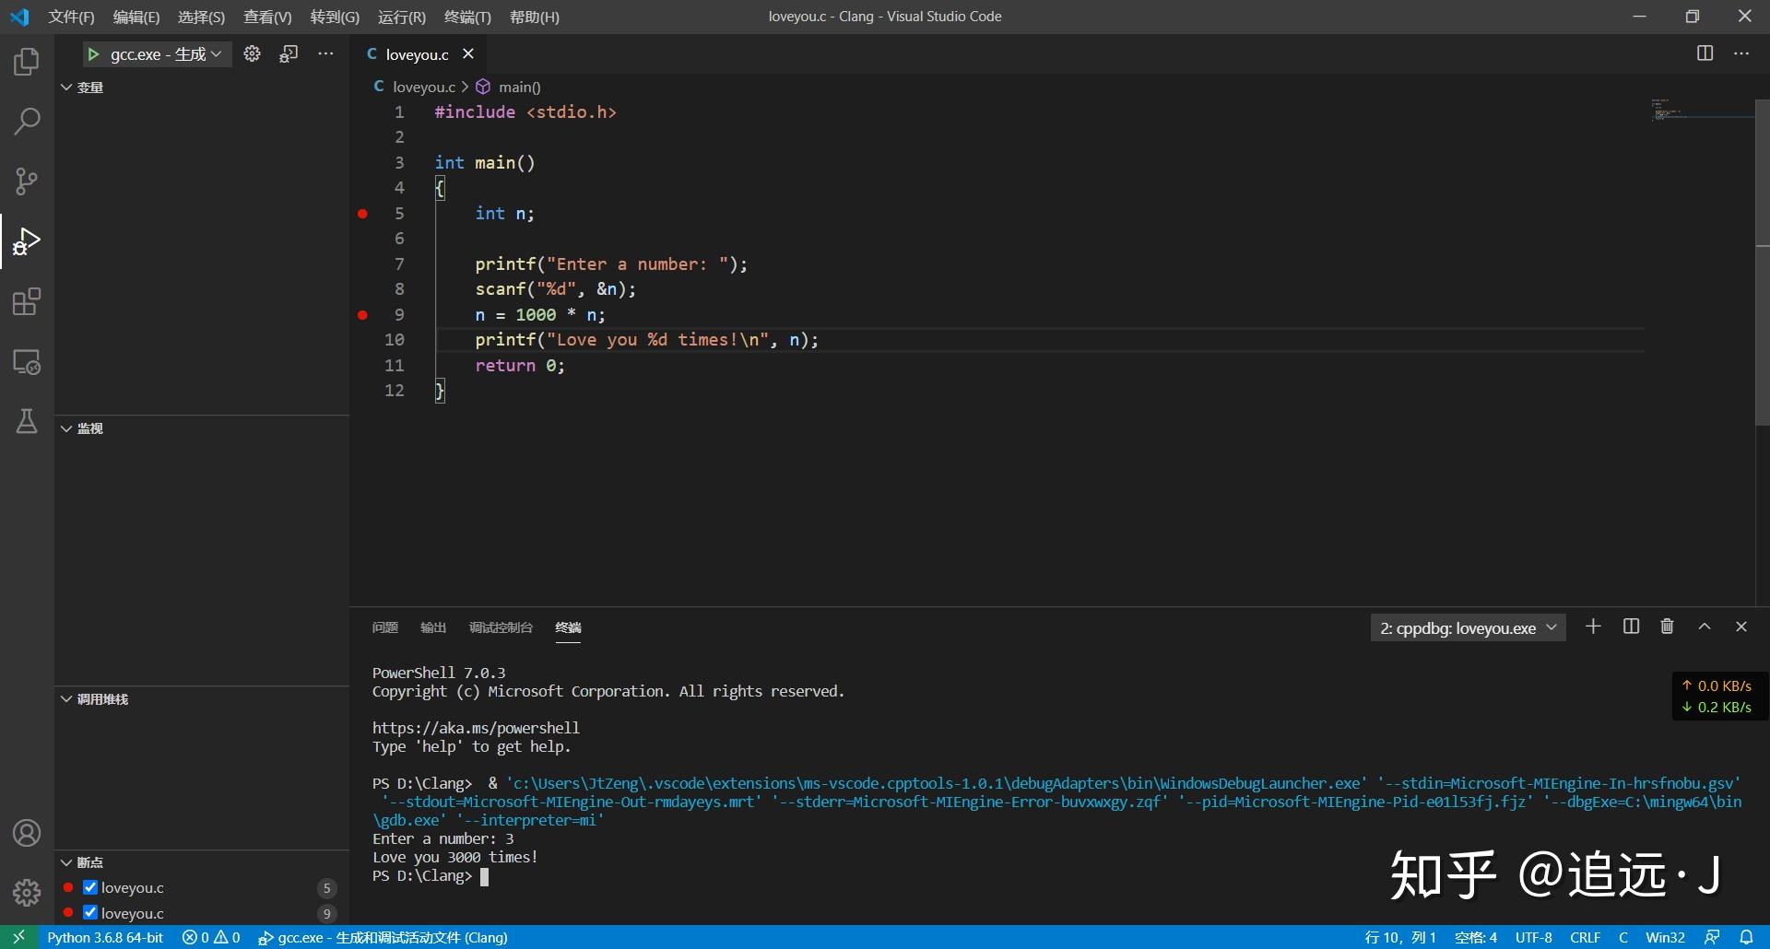Uncheck the loveyou.c line 9 breakpoint

[x=89, y=913]
